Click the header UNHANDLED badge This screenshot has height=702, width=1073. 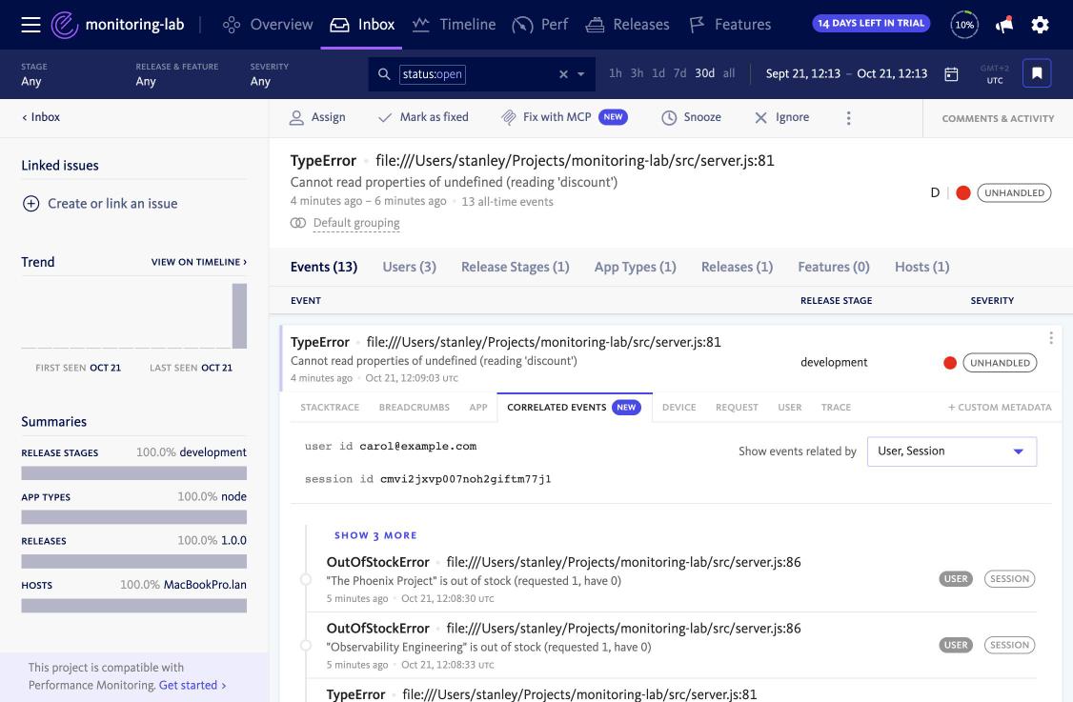(x=1014, y=193)
